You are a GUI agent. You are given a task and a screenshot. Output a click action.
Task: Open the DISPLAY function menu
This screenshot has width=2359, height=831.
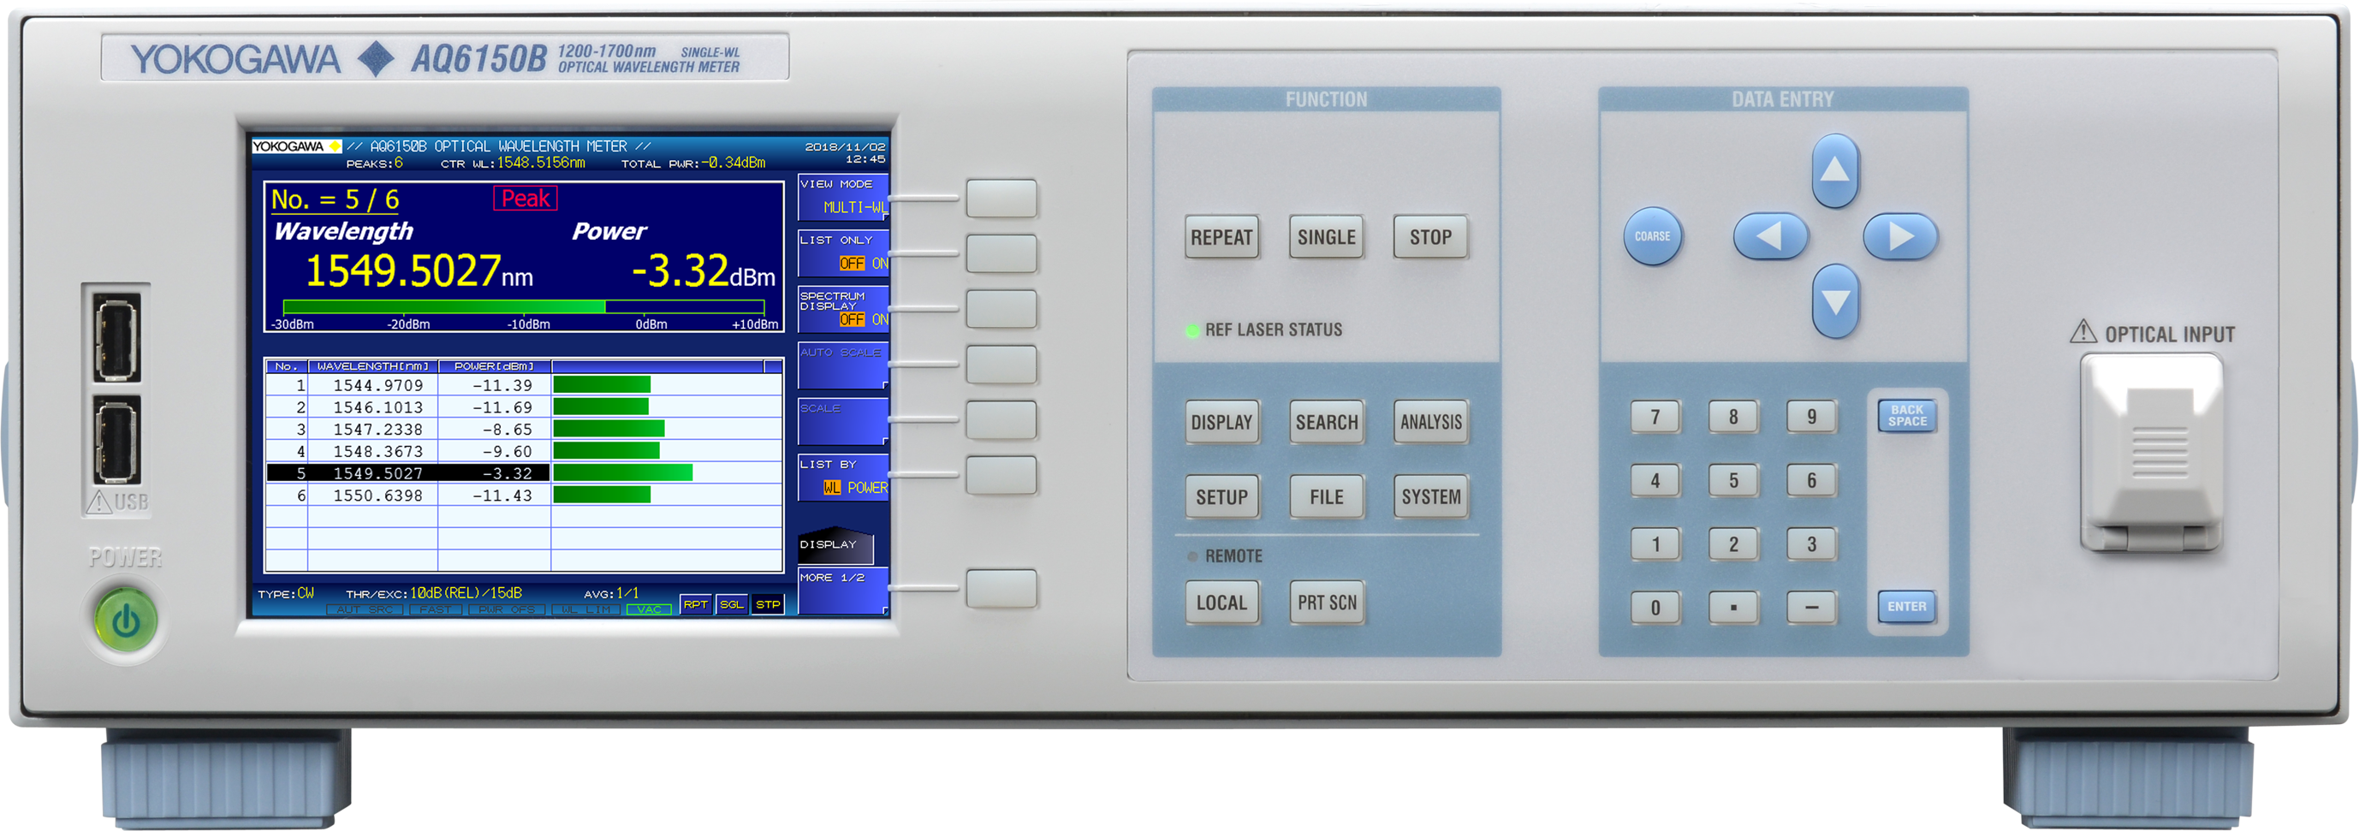tap(1221, 422)
